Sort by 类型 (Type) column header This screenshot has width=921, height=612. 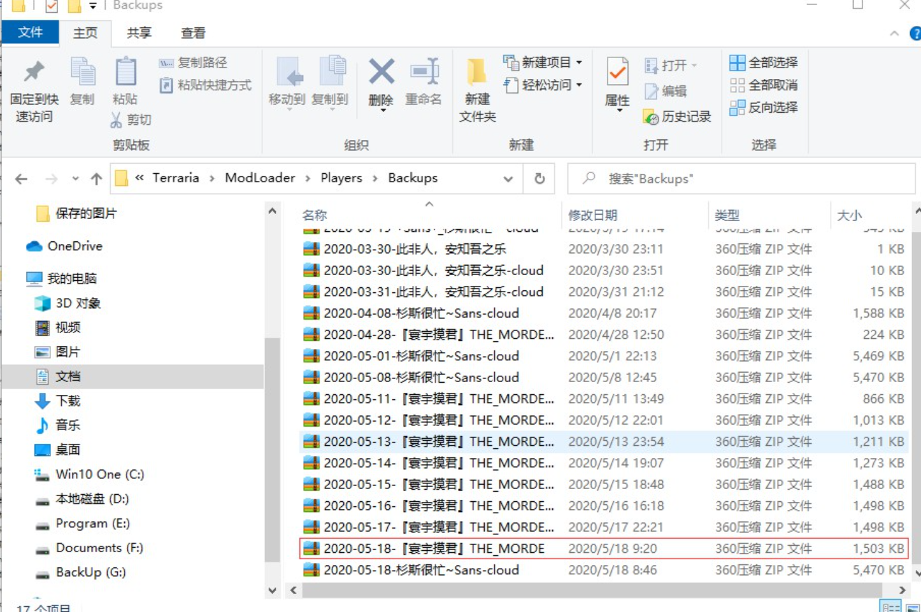727,215
